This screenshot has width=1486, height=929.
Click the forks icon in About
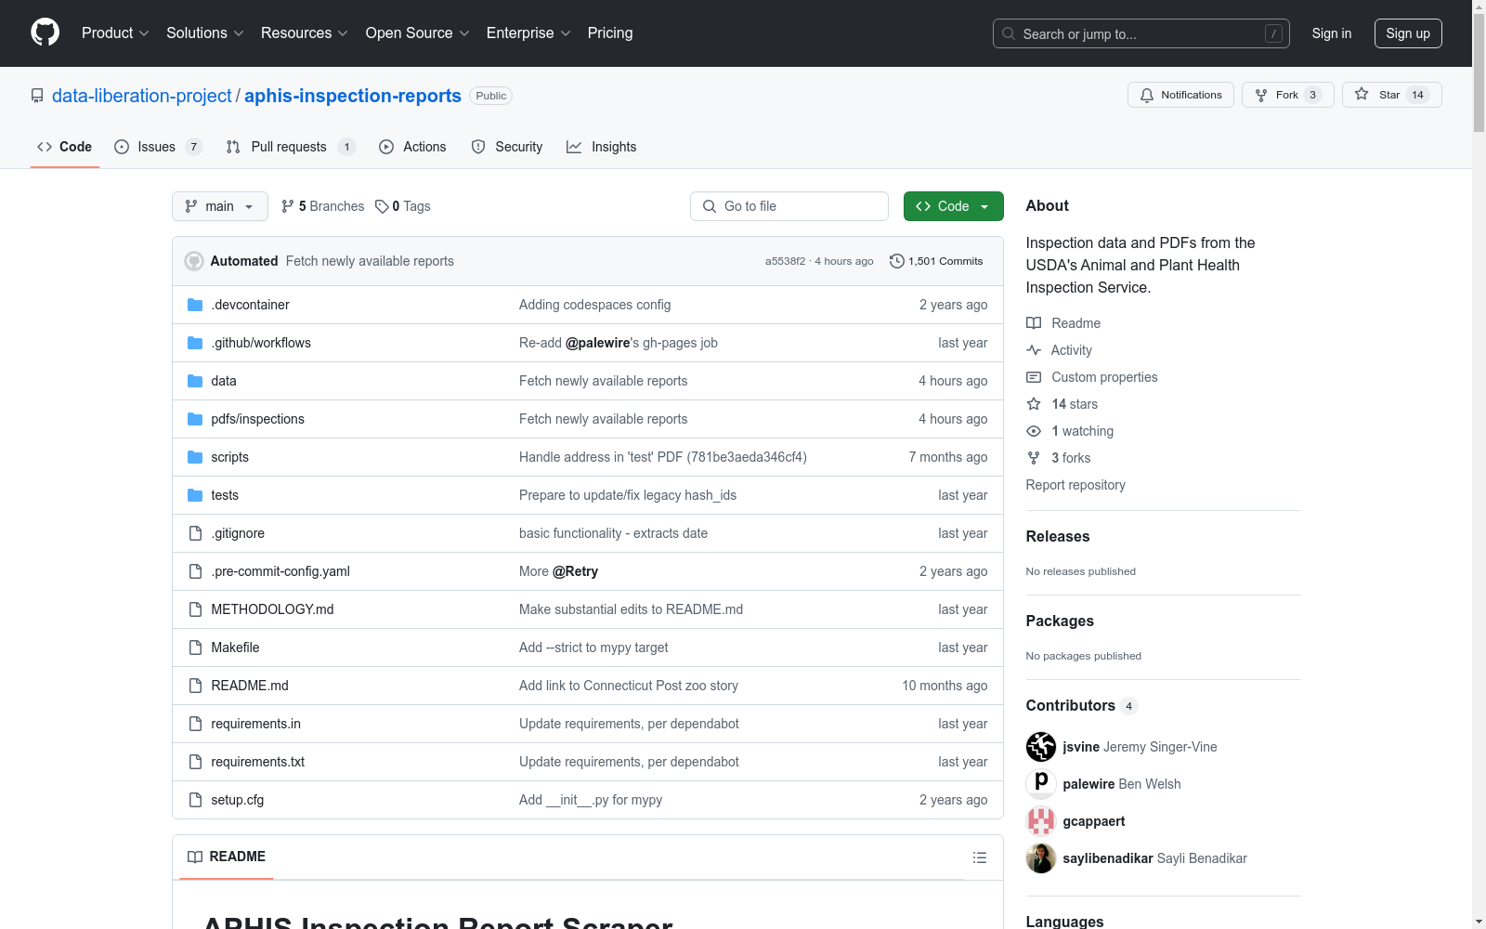click(1034, 458)
